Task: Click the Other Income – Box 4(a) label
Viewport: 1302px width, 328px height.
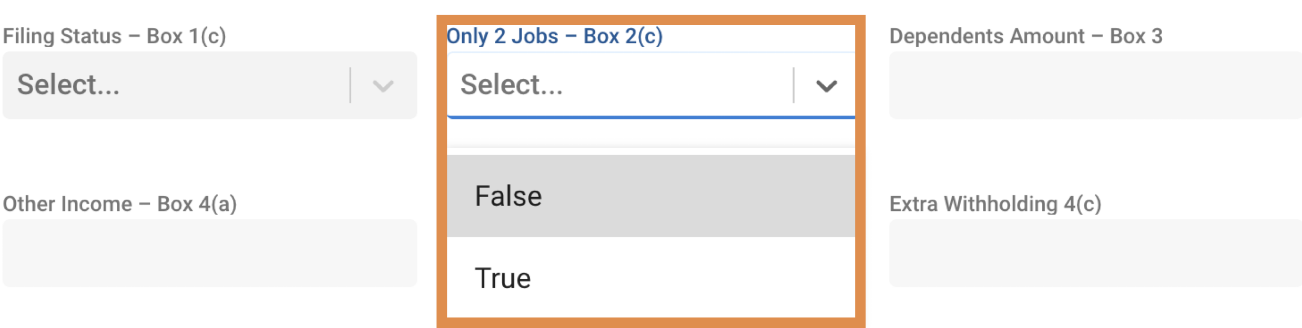Action: pyautogui.click(x=119, y=204)
